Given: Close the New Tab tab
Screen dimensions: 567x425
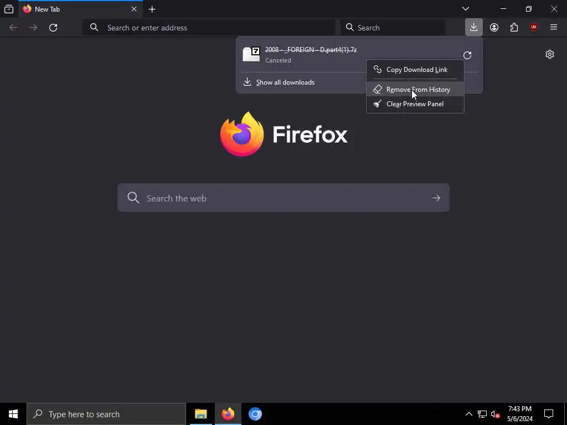Looking at the screenshot, I should [x=134, y=9].
